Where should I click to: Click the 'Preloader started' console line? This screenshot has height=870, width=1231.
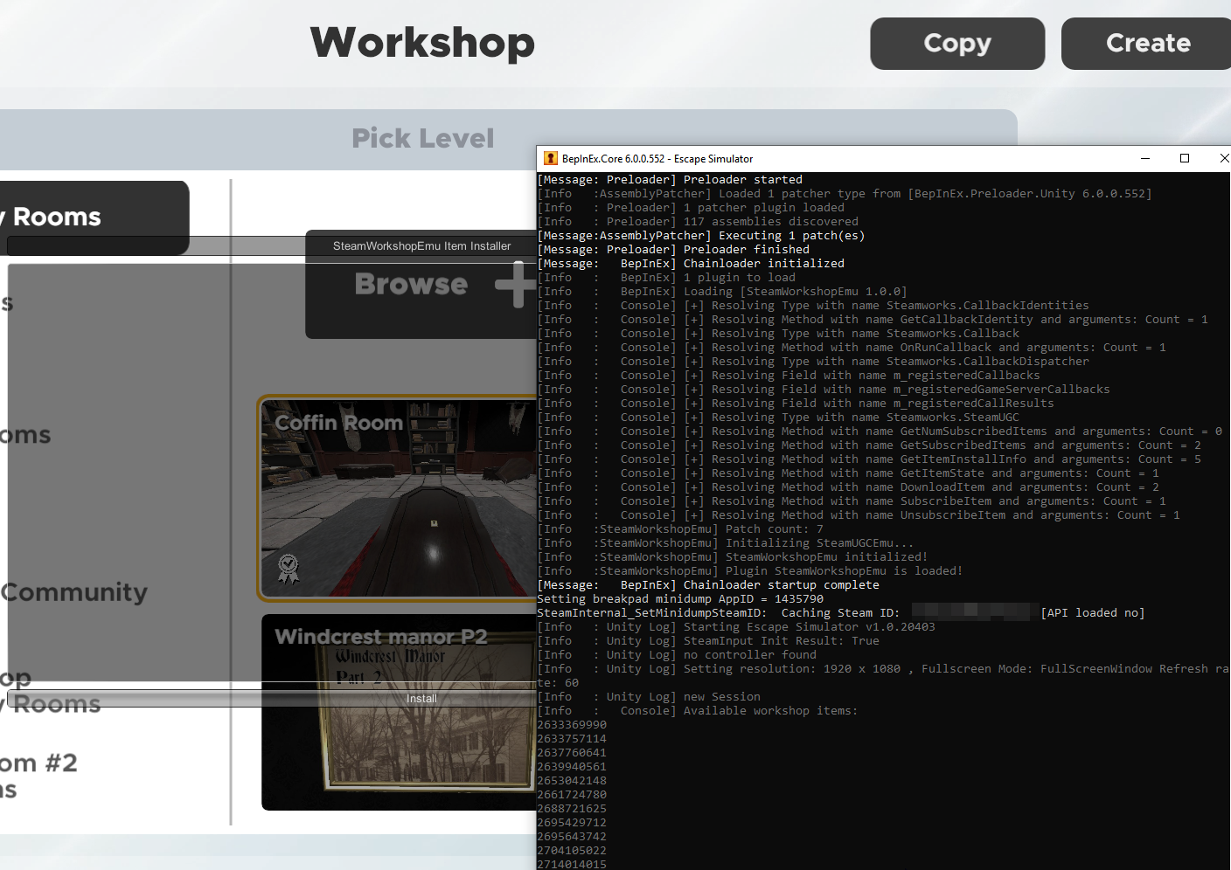(x=670, y=180)
